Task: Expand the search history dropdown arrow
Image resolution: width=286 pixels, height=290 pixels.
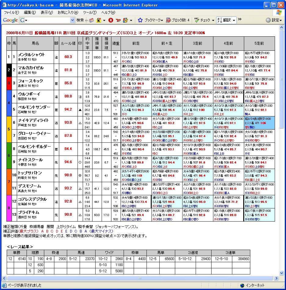Action: (x=72, y=20)
